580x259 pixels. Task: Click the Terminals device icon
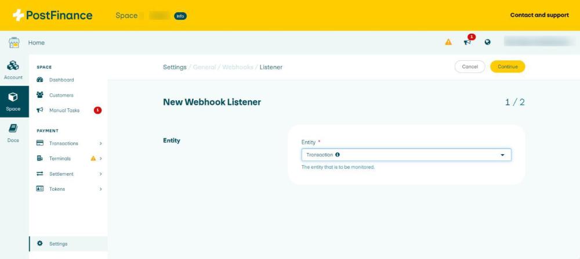pos(40,159)
